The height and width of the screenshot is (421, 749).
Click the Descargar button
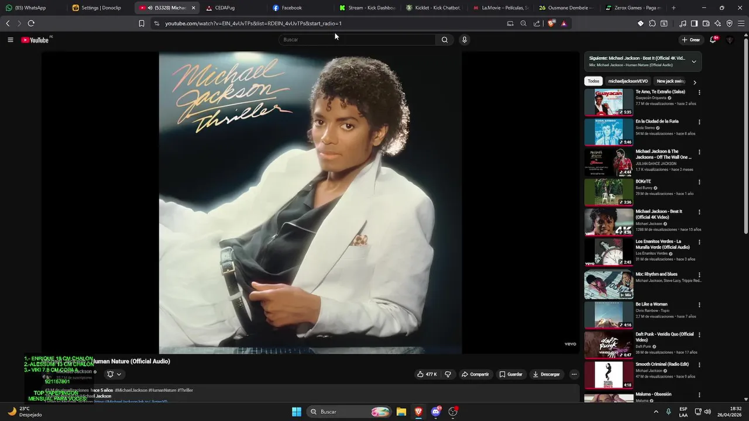point(546,374)
